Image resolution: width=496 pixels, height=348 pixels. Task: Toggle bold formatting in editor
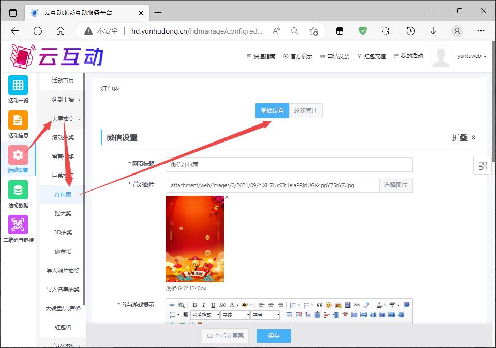(195, 305)
